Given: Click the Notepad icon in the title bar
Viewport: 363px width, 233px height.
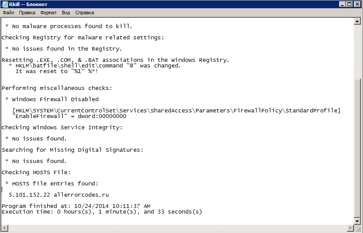Looking at the screenshot, I should pos(5,4).
